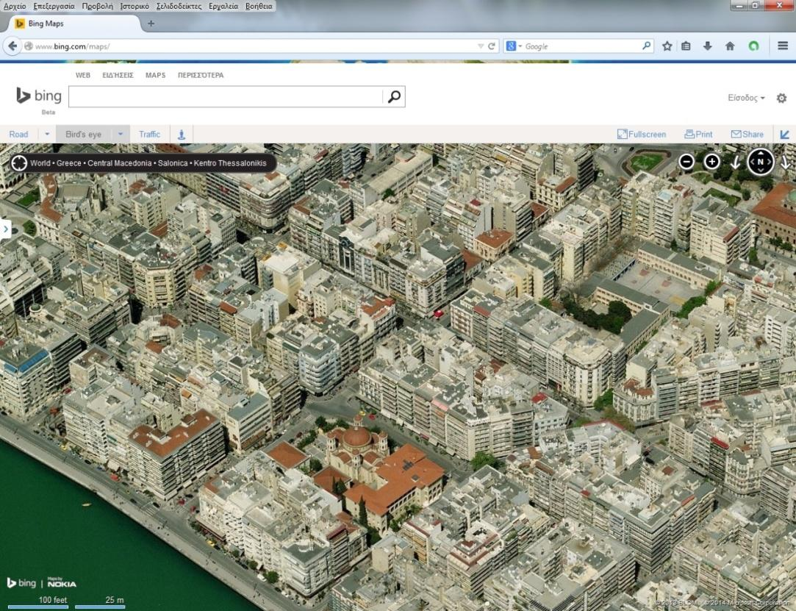Open search engine selector dropdown
This screenshot has width=796, height=611.
click(x=514, y=46)
